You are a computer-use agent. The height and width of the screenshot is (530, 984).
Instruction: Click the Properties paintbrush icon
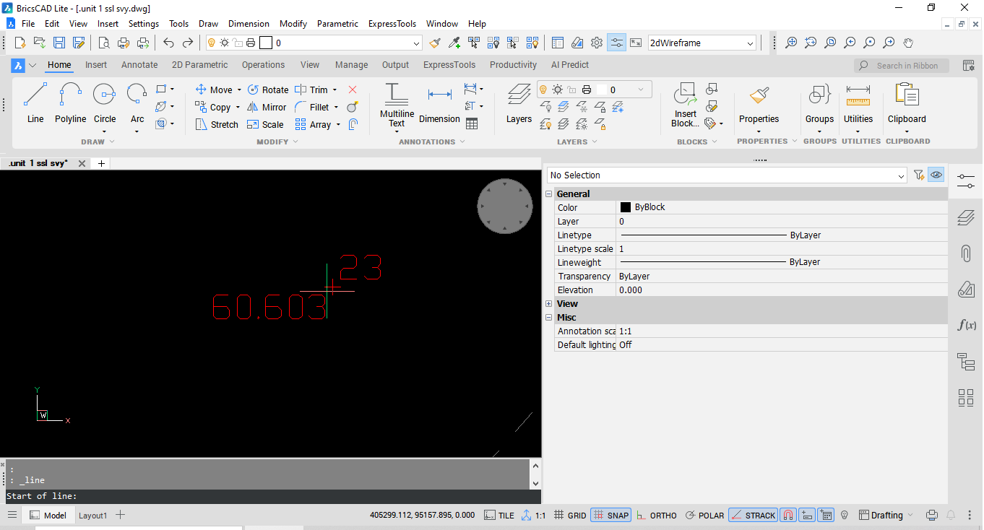(759, 95)
